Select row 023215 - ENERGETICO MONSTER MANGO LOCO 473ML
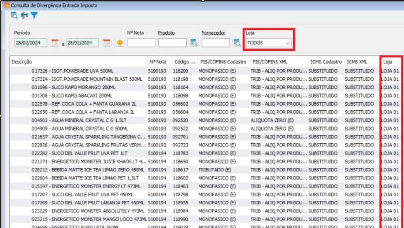Image resolution: width=404 pixels, height=228 pixels. [x=206, y=219]
